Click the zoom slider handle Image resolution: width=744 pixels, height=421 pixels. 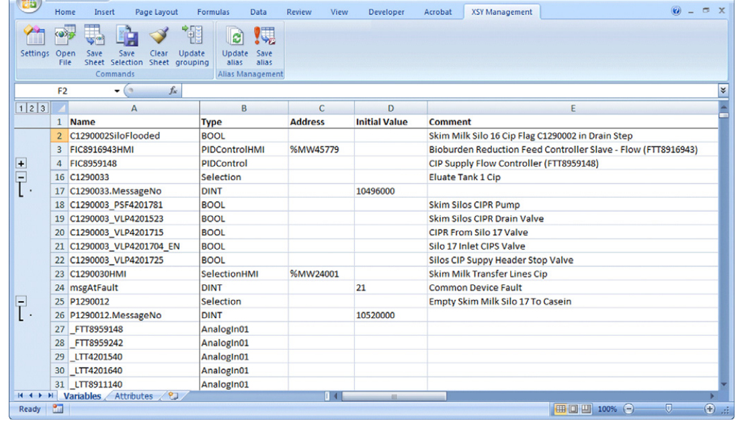(668, 409)
